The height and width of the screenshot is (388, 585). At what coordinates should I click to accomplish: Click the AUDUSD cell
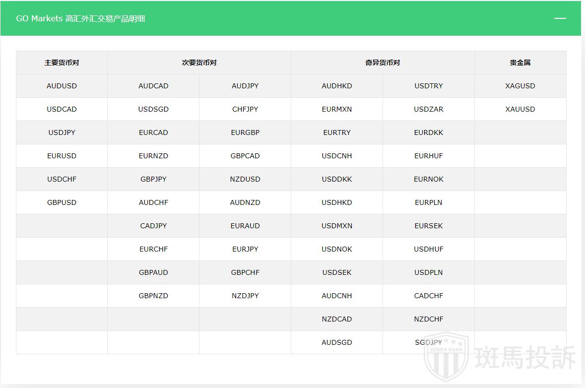pyautogui.click(x=62, y=86)
